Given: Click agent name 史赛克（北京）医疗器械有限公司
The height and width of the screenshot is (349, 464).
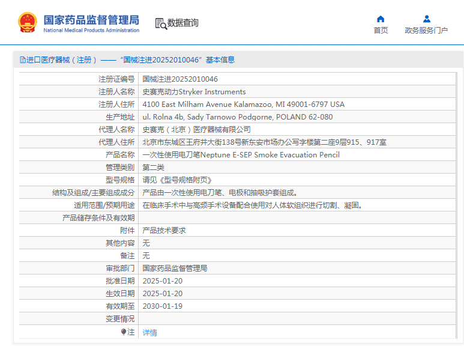Looking at the screenshot, I should (196, 130).
